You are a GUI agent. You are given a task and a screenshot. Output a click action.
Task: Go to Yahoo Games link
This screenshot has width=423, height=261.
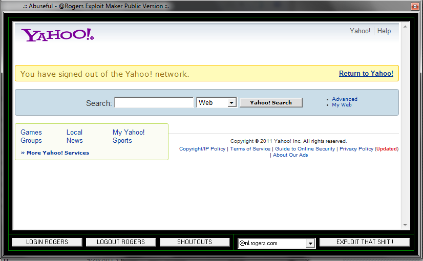[31, 132]
